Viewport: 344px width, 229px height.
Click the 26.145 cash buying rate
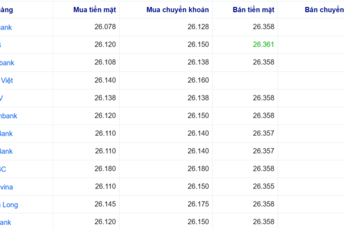pyautogui.click(x=105, y=204)
